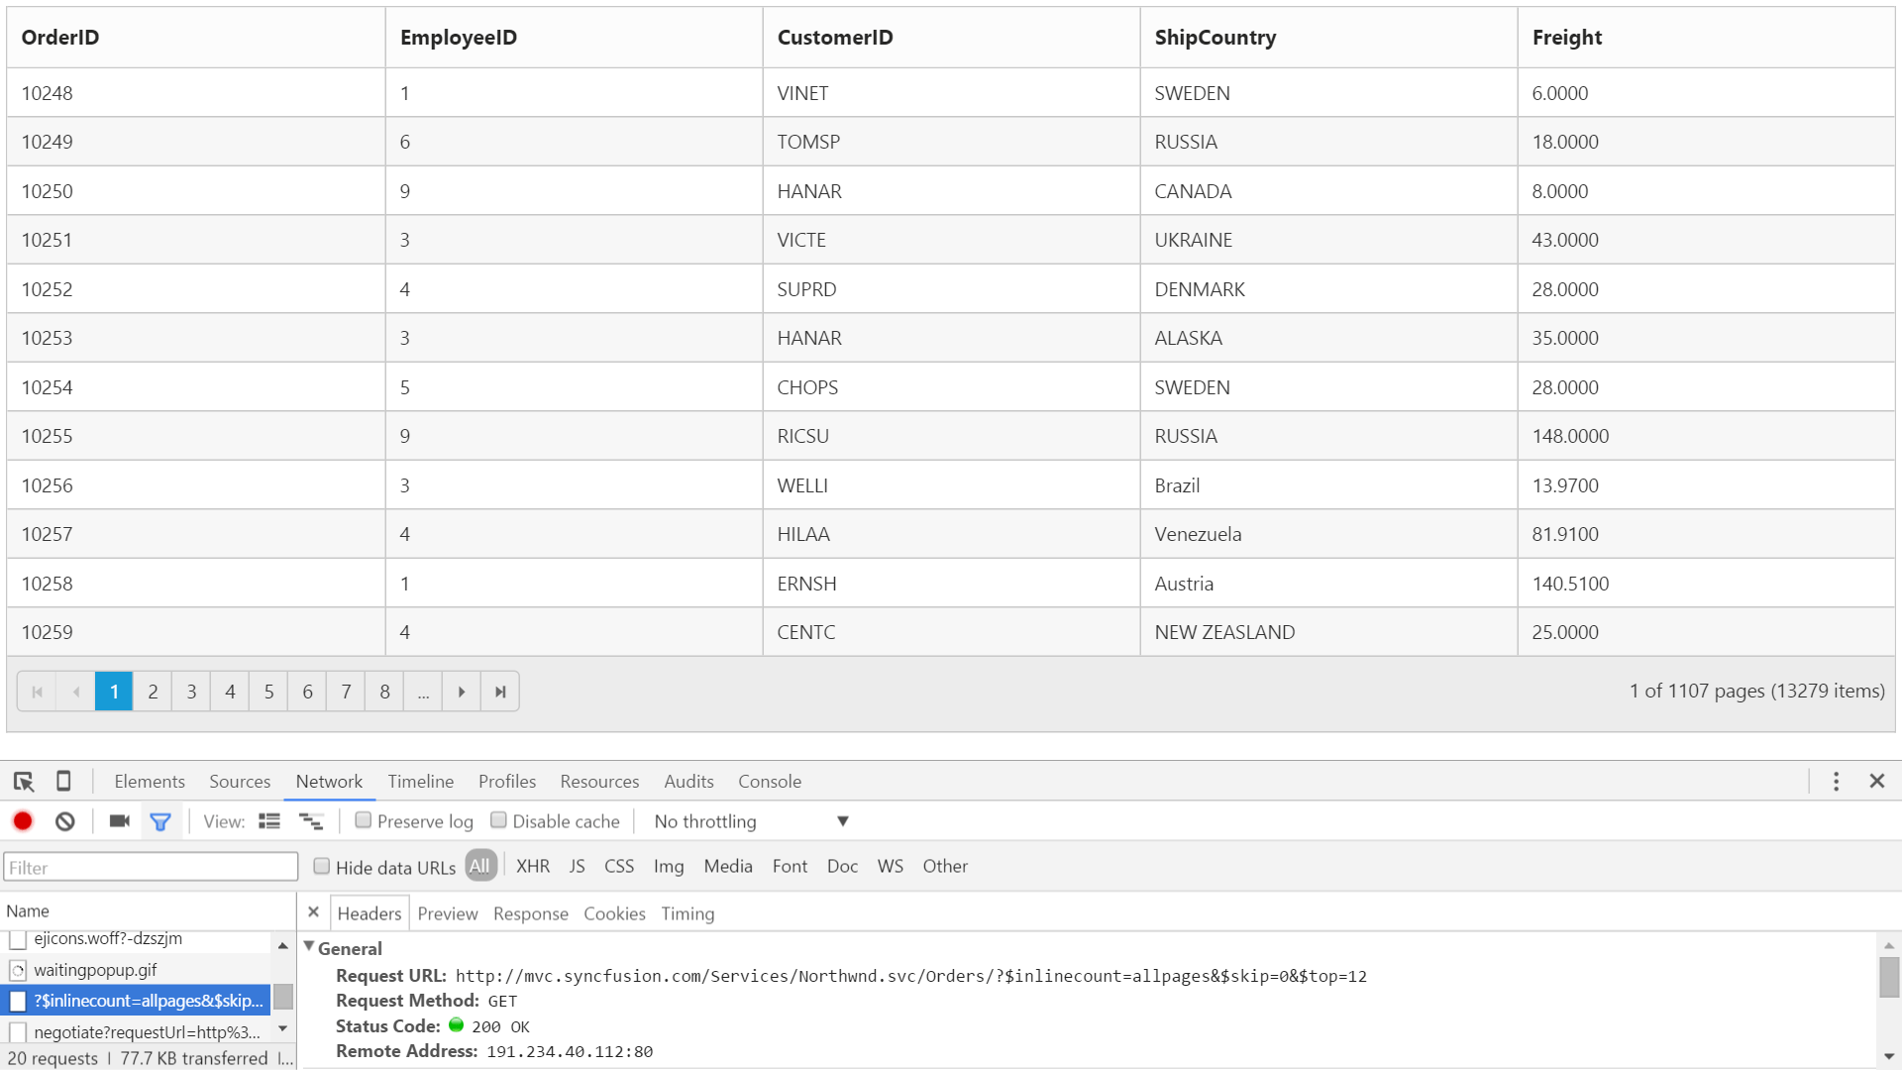Viewport: 1902px width, 1070px height.
Task: Open the Response tab for the request
Action: pos(531,912)
